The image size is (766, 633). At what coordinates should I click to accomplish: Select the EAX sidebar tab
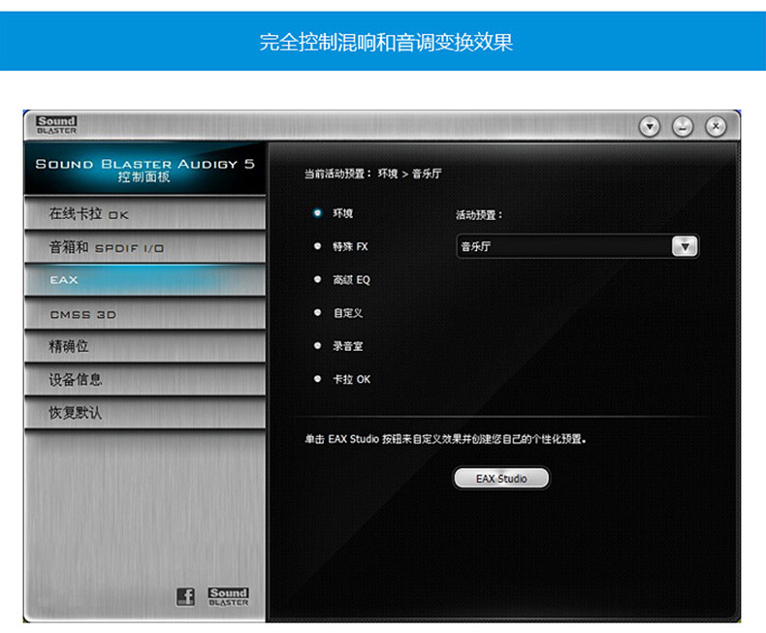point(144,280)
